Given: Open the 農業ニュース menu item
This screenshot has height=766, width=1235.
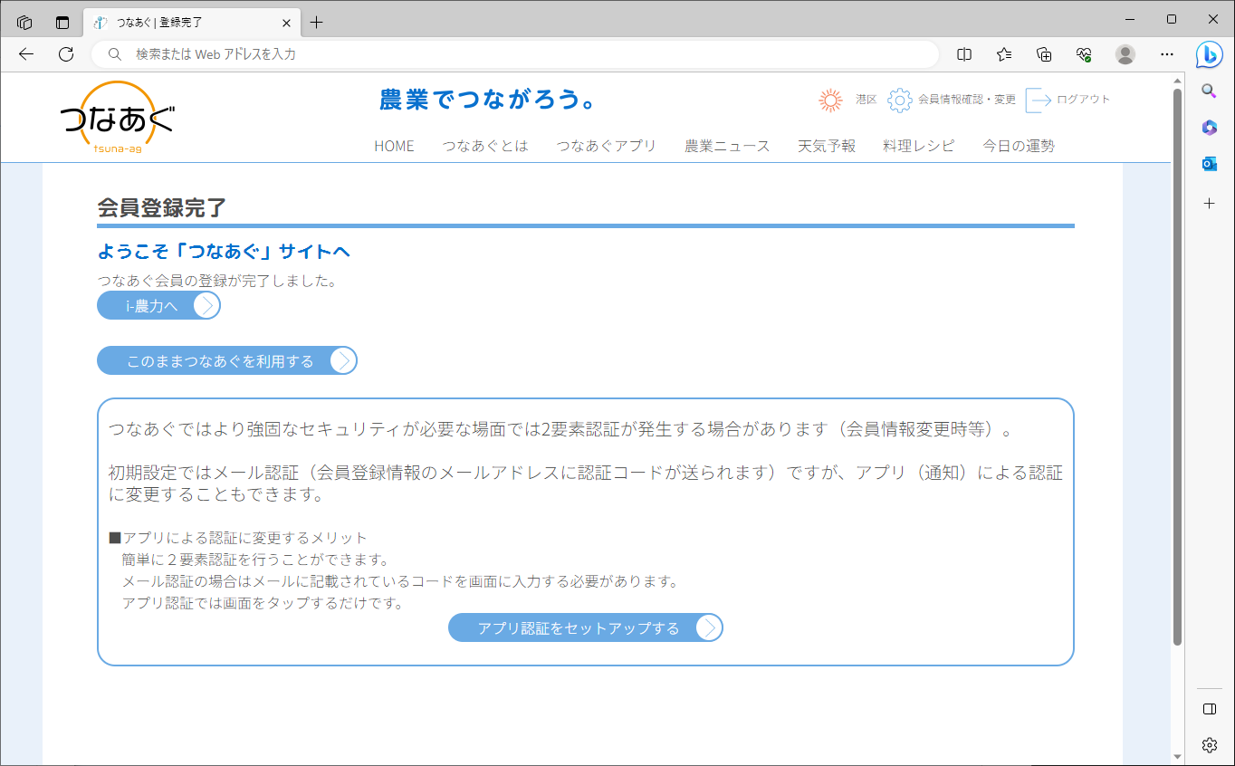Looking at the screenshot, I should point(727,146).
